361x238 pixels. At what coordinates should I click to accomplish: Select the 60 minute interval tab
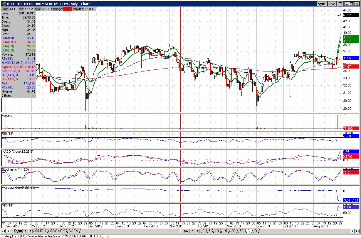click(x=241, y=231)
